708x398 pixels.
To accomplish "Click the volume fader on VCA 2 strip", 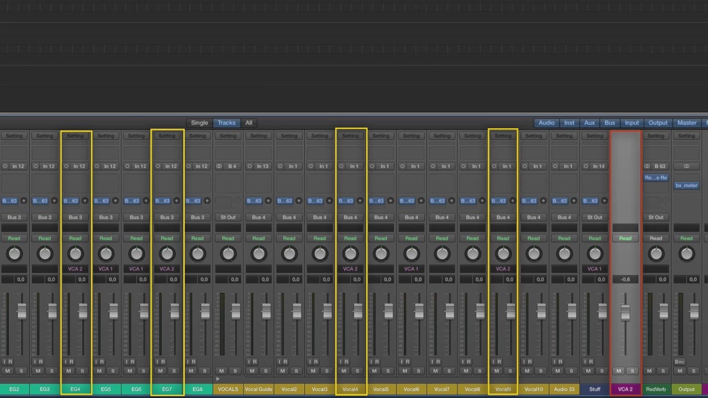I will pos(626,312).
